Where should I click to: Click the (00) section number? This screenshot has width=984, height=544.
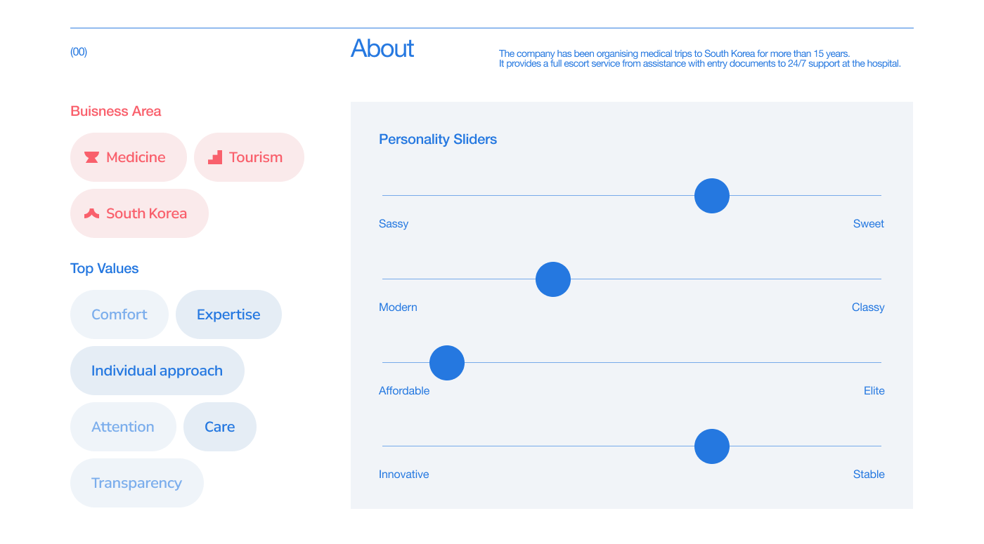click(x=79, y=52)
